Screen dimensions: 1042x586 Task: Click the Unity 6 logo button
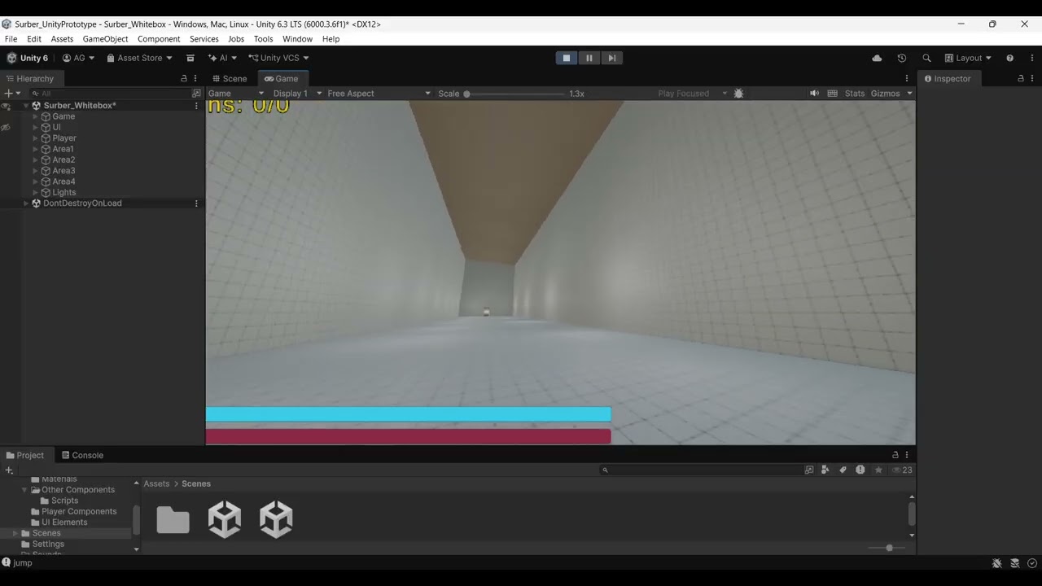tap(28, 58)
